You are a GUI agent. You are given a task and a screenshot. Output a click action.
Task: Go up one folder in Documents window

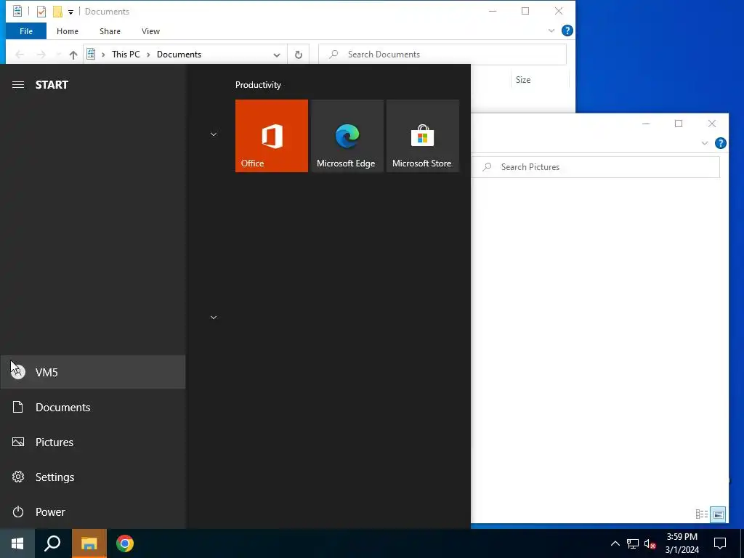73,54
